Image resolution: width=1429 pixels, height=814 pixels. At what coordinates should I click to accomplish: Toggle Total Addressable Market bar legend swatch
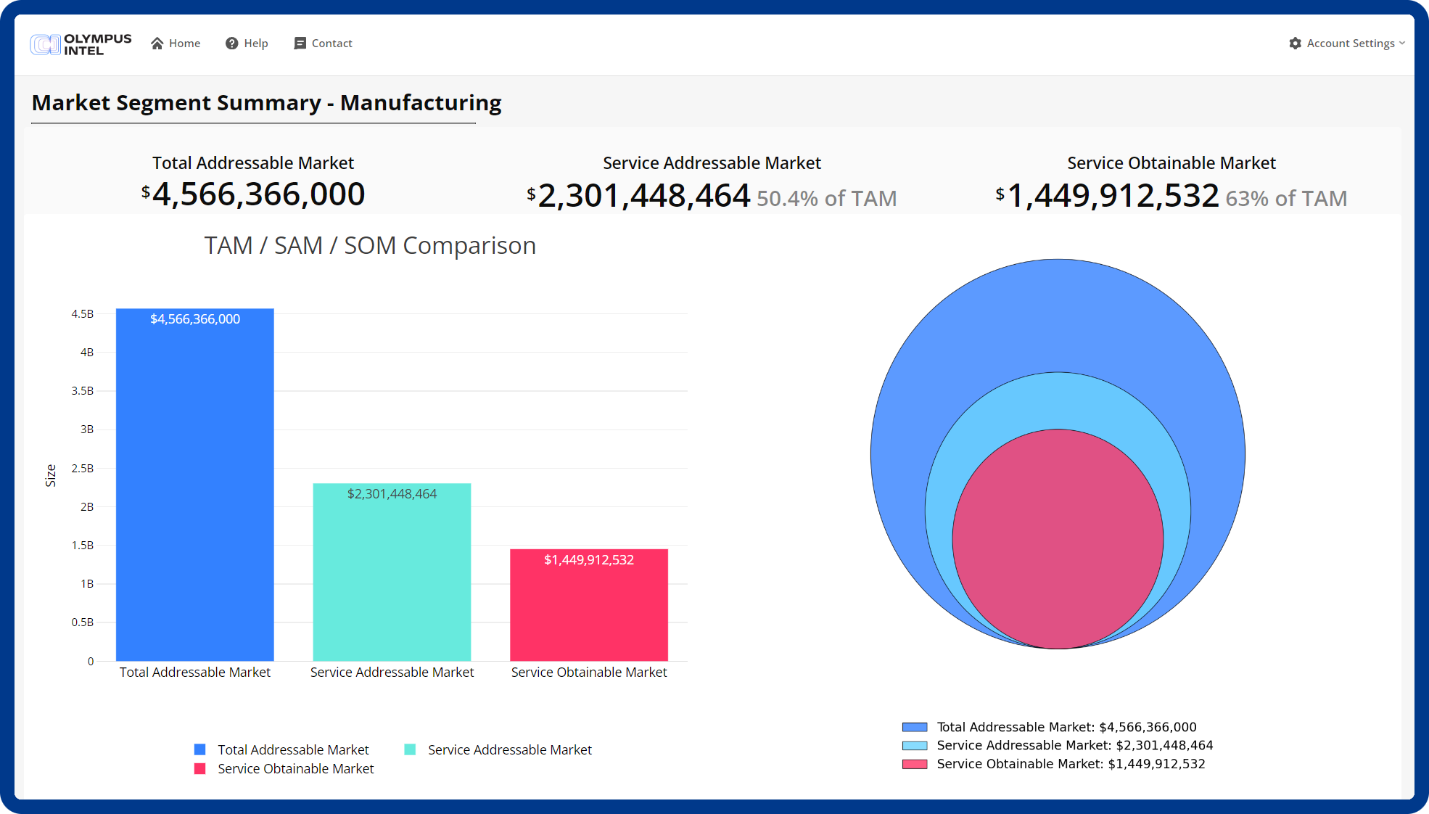click(200, 749)
